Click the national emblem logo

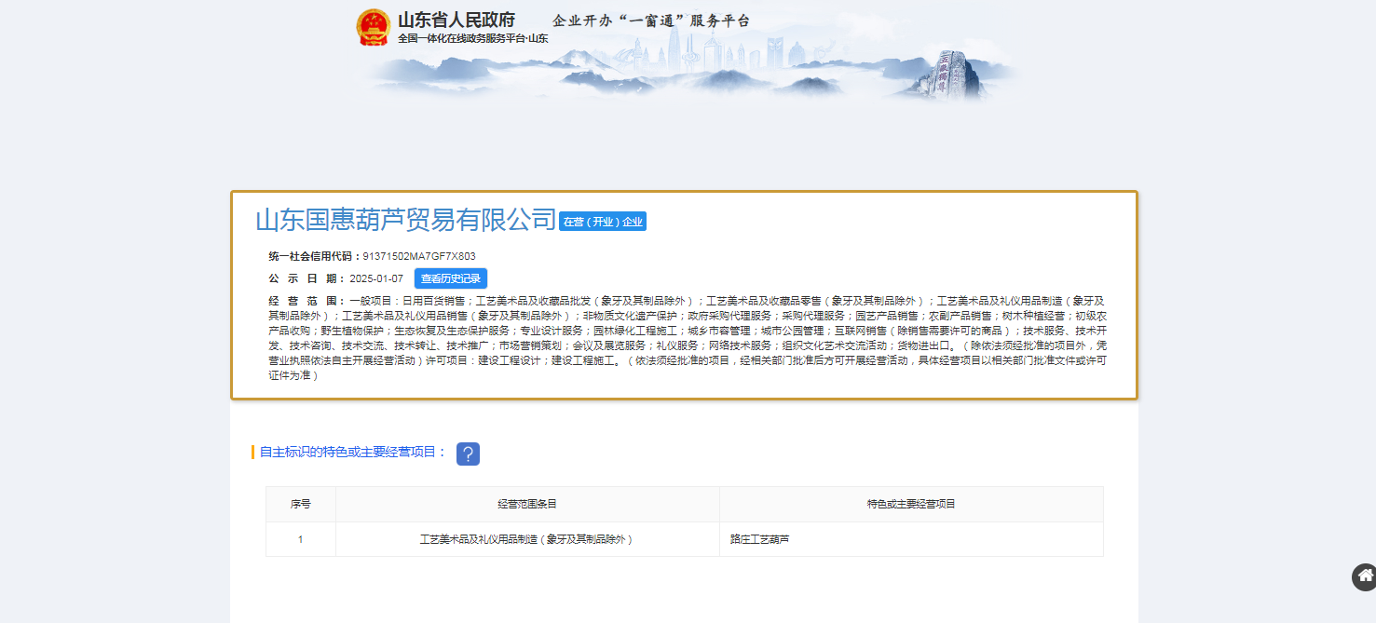point(374,28)
